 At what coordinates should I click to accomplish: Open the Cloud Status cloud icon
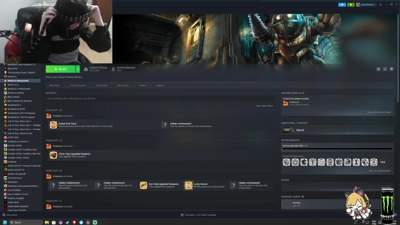point(86,69)
